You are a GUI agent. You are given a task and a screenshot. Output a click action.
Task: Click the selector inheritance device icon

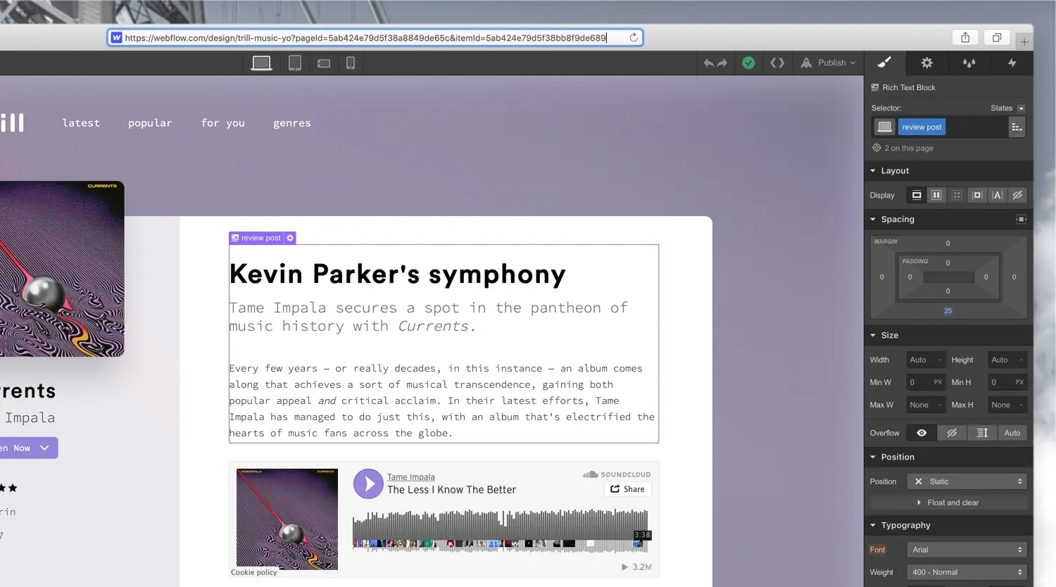click(x=884, y=127)
